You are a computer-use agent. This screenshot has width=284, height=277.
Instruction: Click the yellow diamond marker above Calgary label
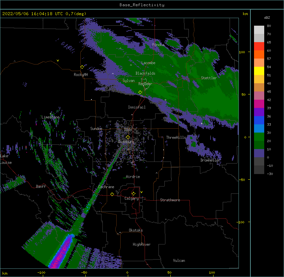(x=133, y=194)
